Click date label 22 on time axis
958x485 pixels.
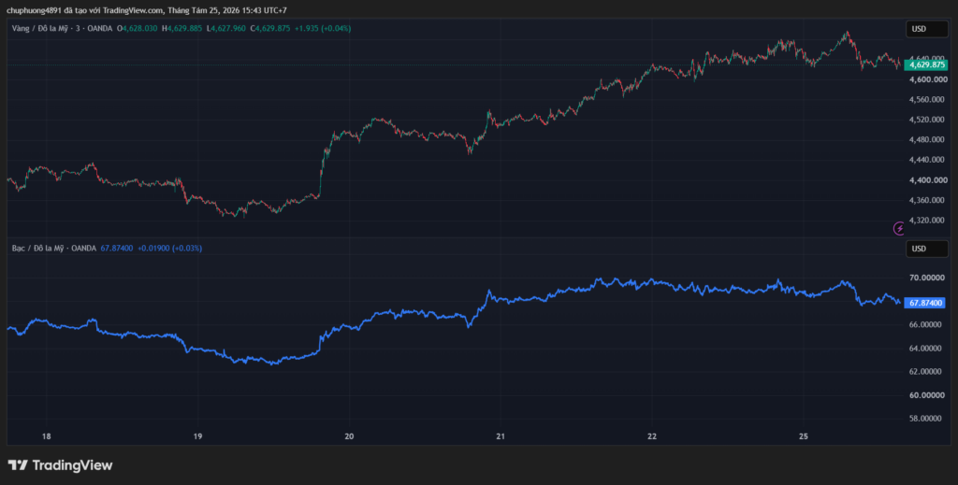652,436
